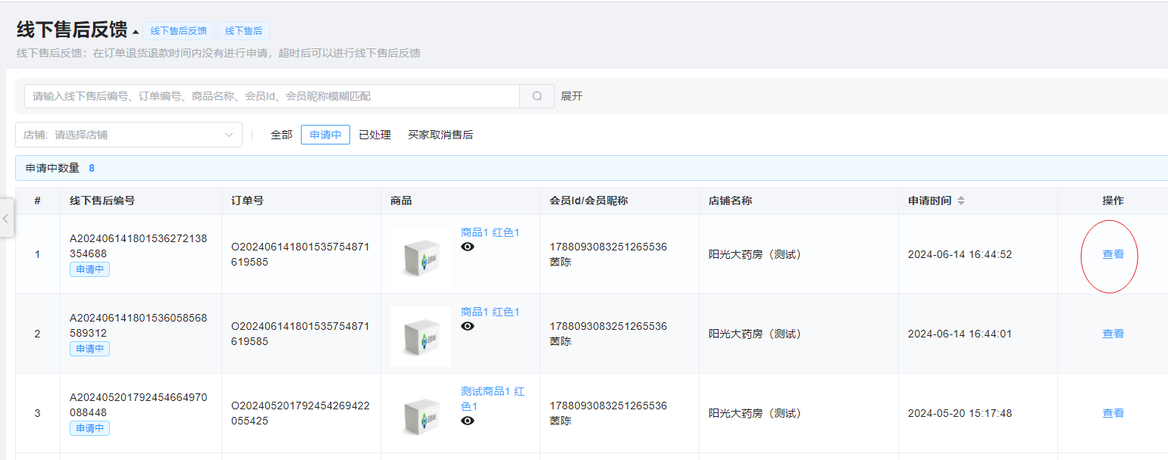Switch to 线下售后反馈 tag tab
This screenshot has height=460, width=1168.
click(178, 31)
